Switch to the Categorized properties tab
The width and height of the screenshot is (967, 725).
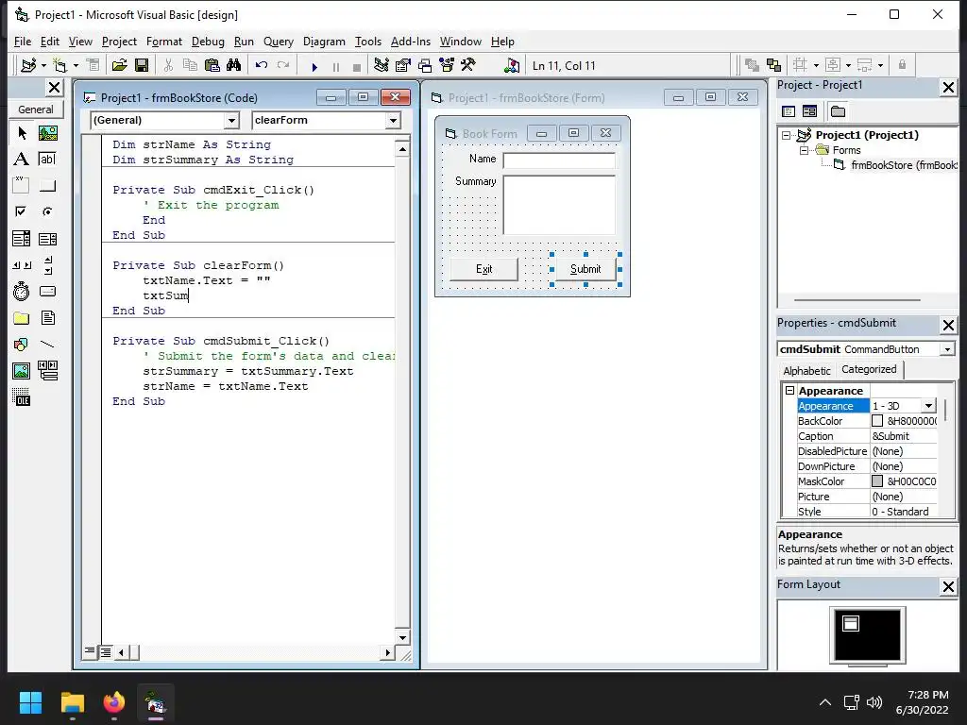click(x=869, y=369)
